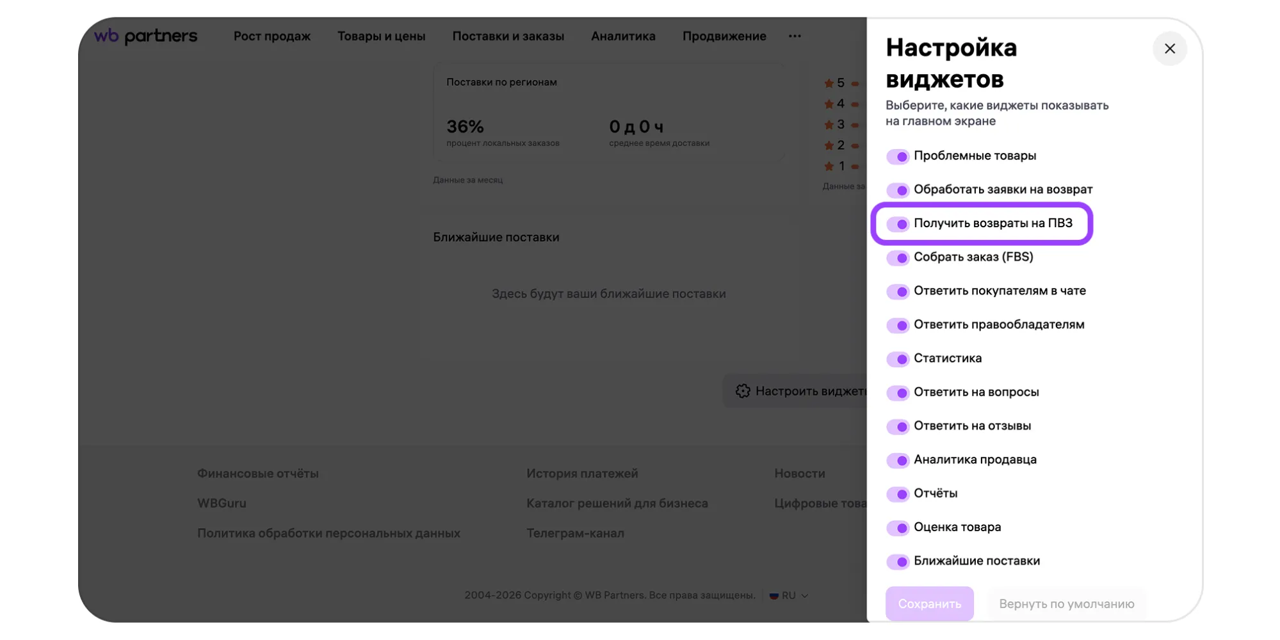Image resolution: width=1280 pixels, height=640 pixels.
Task: Open the Финансовые отчёты footer link
Action: [257, 474]
